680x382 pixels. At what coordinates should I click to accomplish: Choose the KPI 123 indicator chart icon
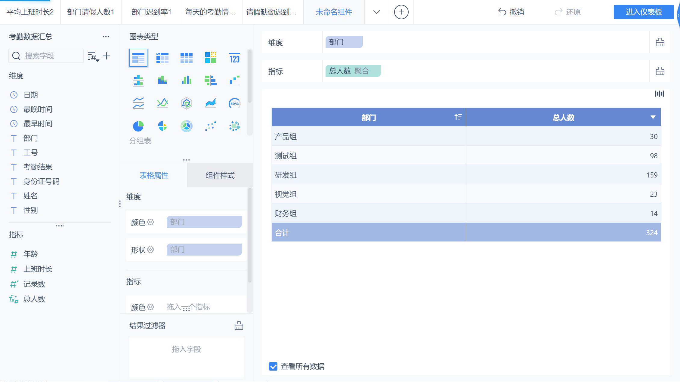[x=234, y=58]
